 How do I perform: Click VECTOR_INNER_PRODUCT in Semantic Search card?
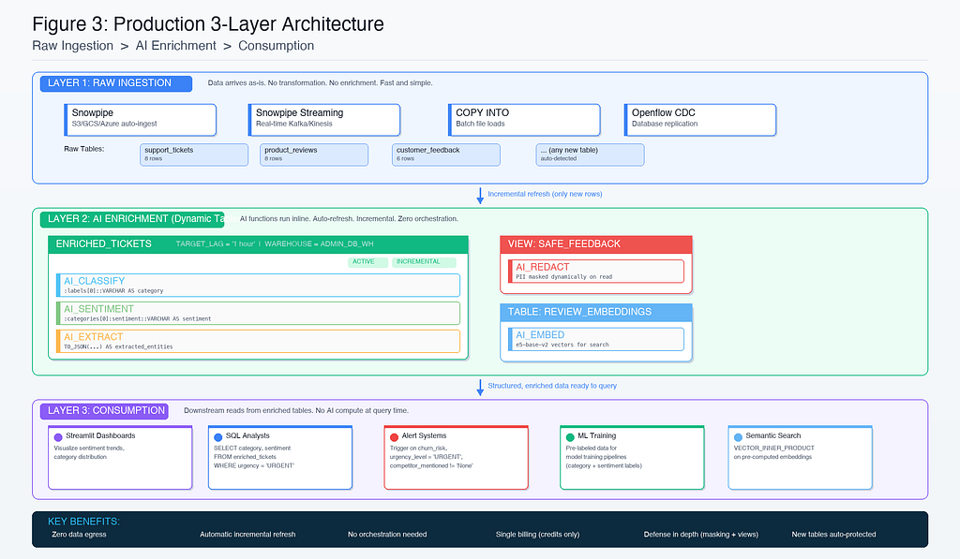click(773, 449)
